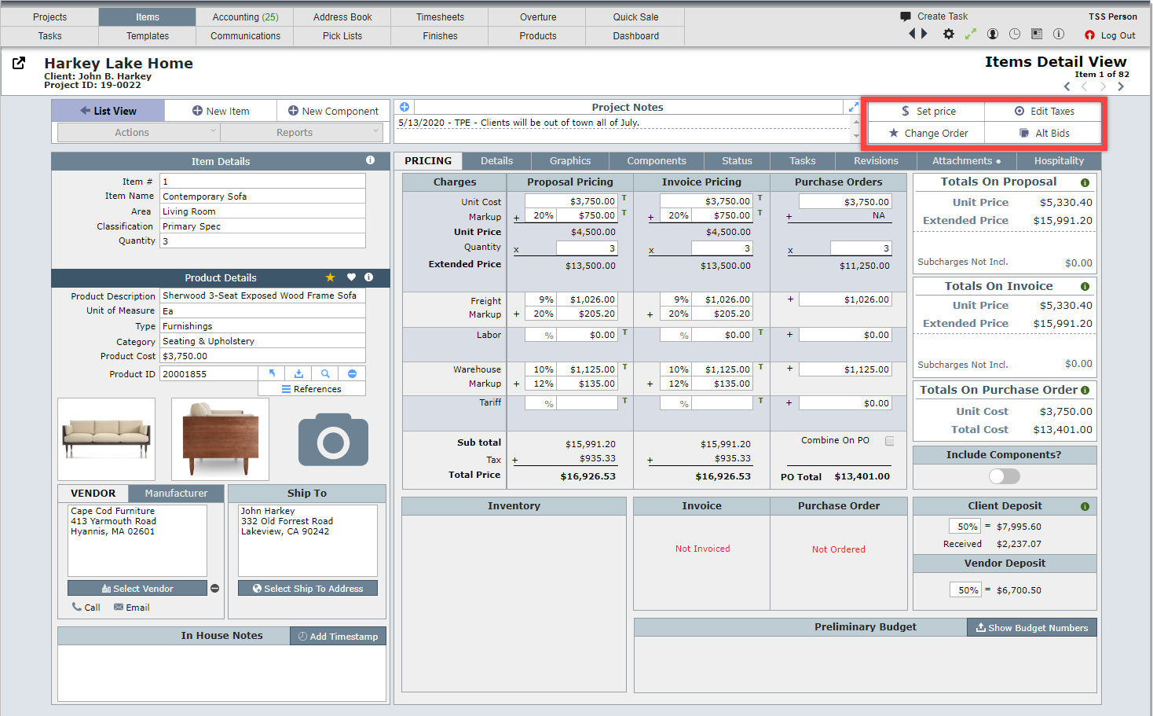Click Select Vendor button
The image size is (1153, 716).
137,589
